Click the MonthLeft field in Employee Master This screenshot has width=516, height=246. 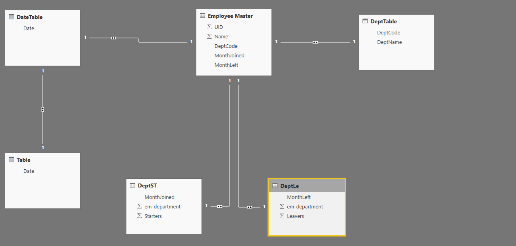point(226,65)
